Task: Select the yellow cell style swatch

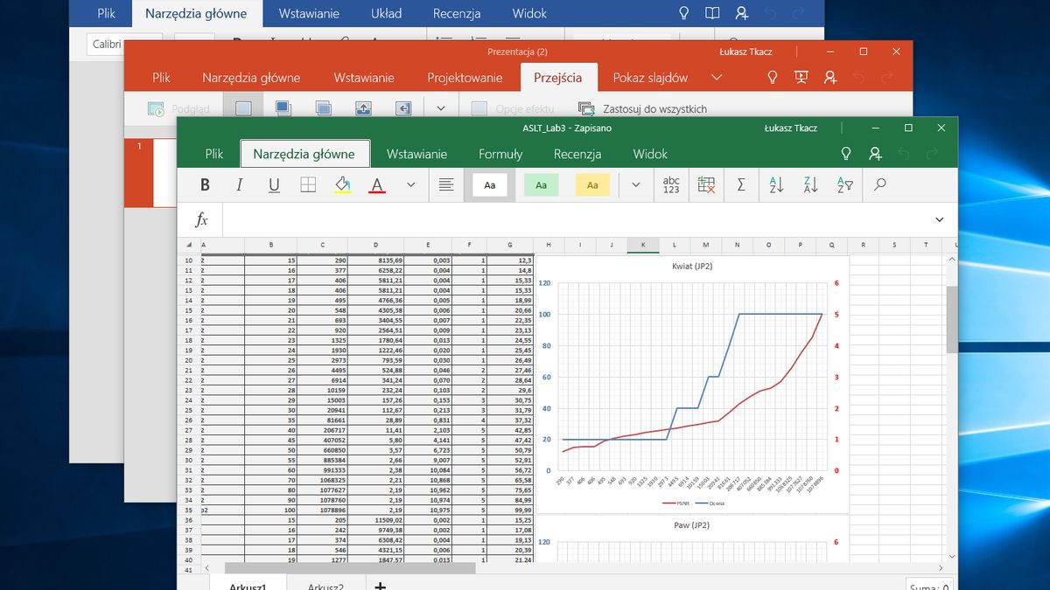Action: (592, 184)
